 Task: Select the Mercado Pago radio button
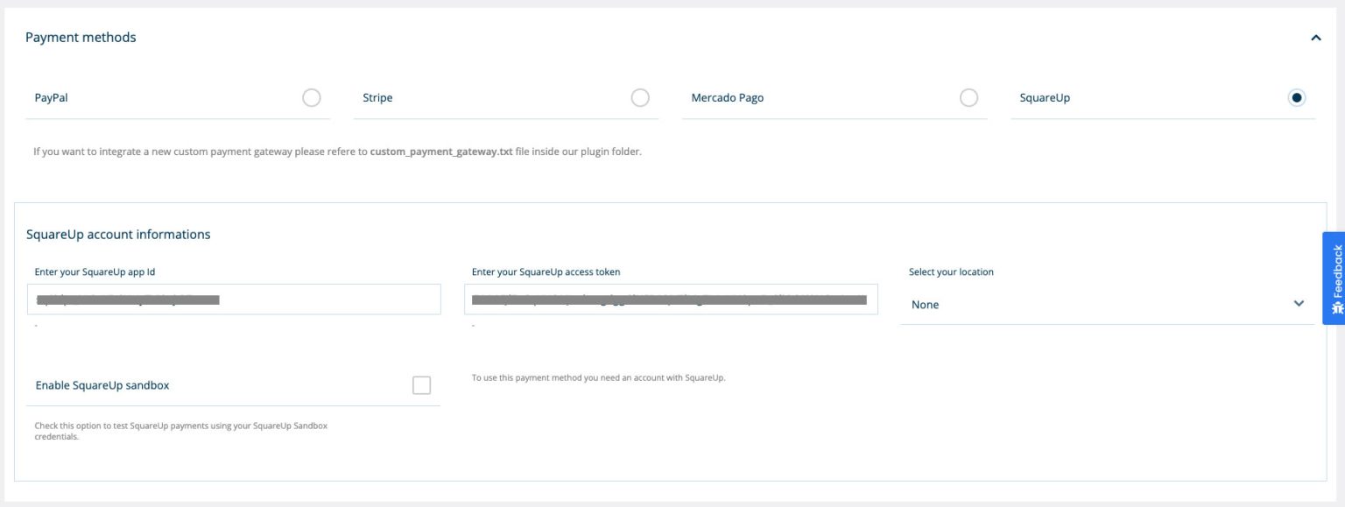point(968,98)
